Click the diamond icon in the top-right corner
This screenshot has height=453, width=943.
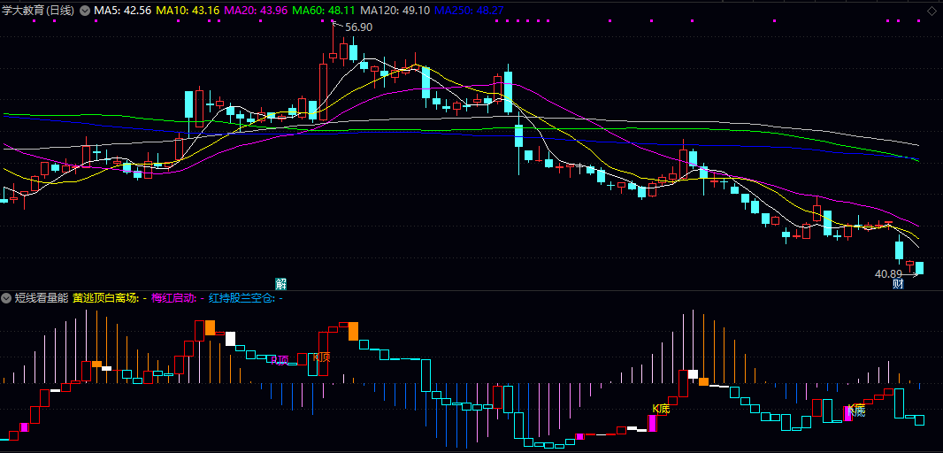point(931,11)
